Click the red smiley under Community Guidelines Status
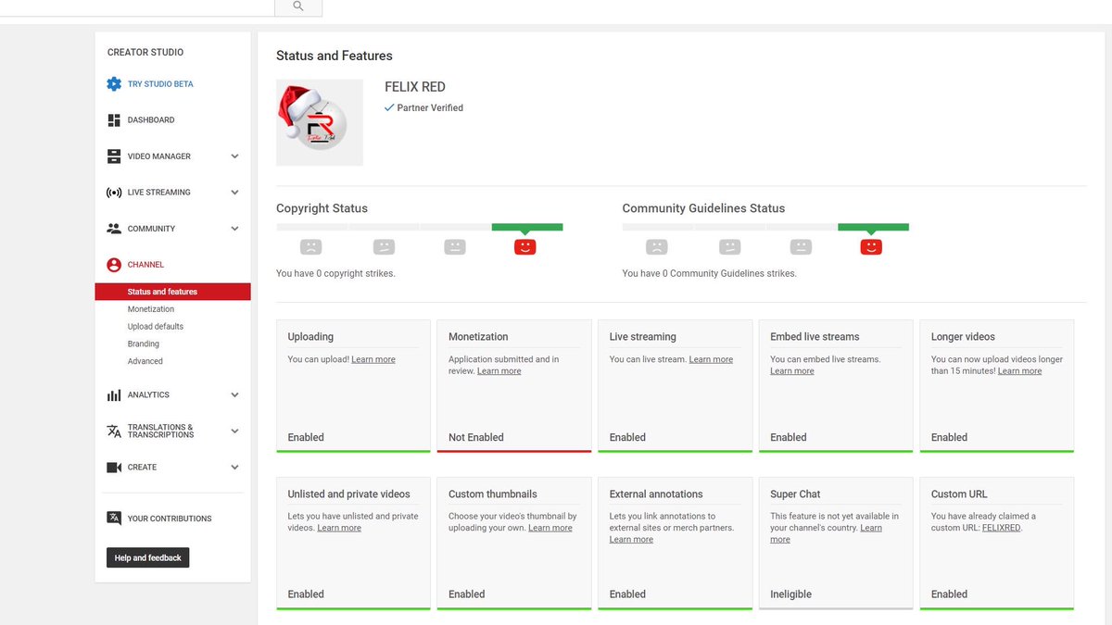Image resolution: width=1112 pixels, height=625 pixels. tap(871, 247)
